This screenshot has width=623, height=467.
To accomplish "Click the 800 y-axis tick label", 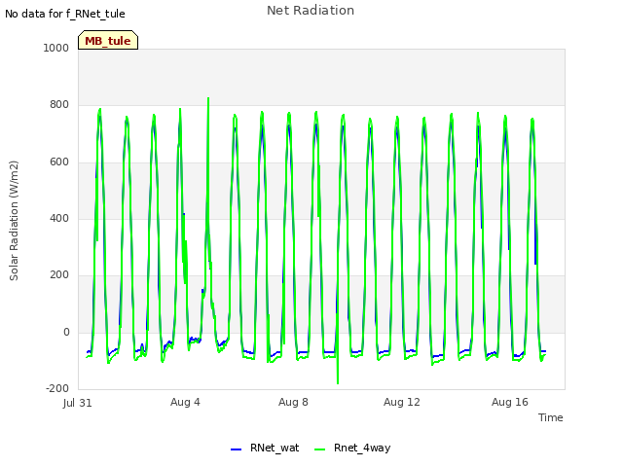I will [59, 104].
